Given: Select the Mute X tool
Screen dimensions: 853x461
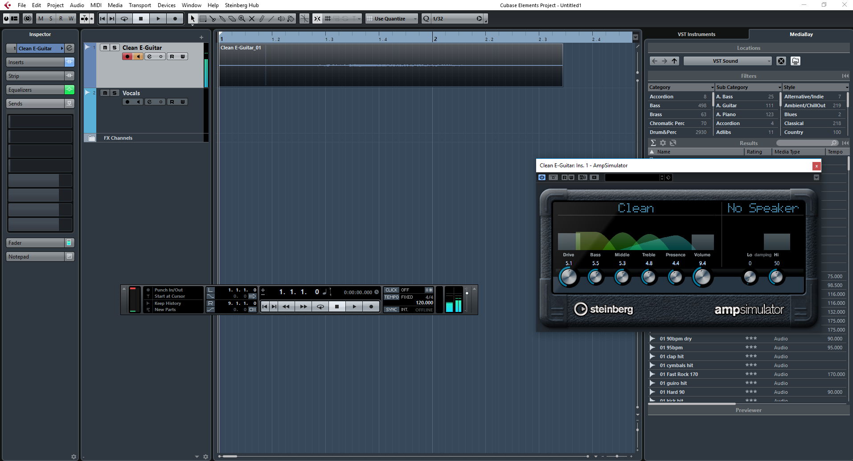Looking at the screenshot, I should [x=252, y=19].
